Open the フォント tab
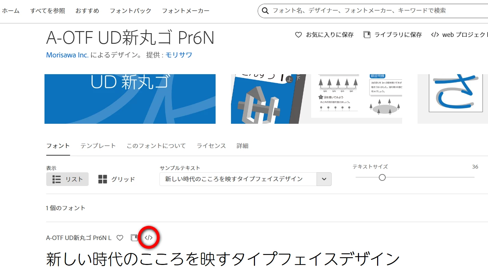The width and height of the screenshot is (488, 280). point(58,146)
